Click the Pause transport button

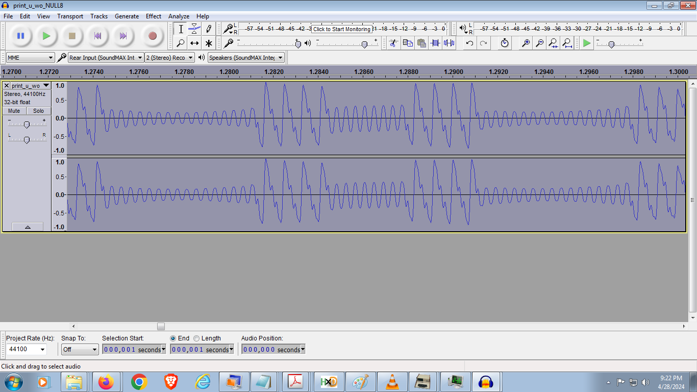20,36
